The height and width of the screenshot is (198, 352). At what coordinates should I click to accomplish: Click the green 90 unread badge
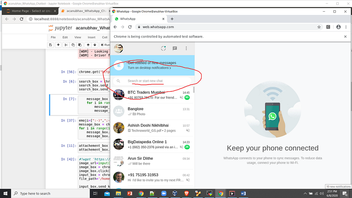187,97
